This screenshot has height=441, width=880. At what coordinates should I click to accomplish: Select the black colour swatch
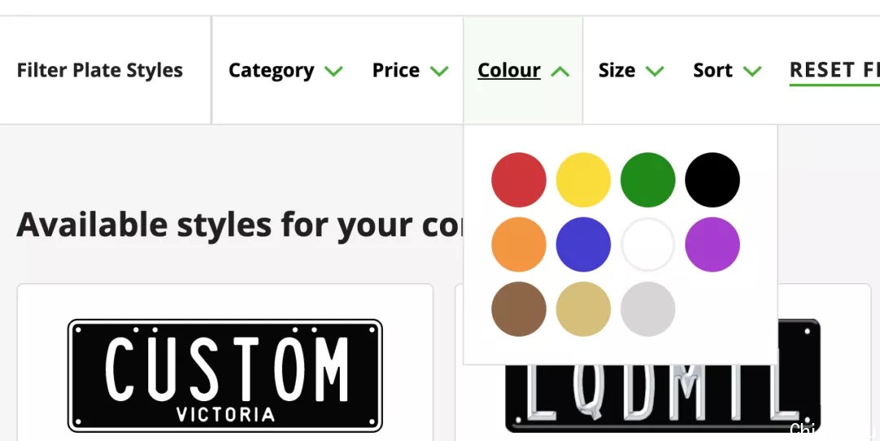712,180
